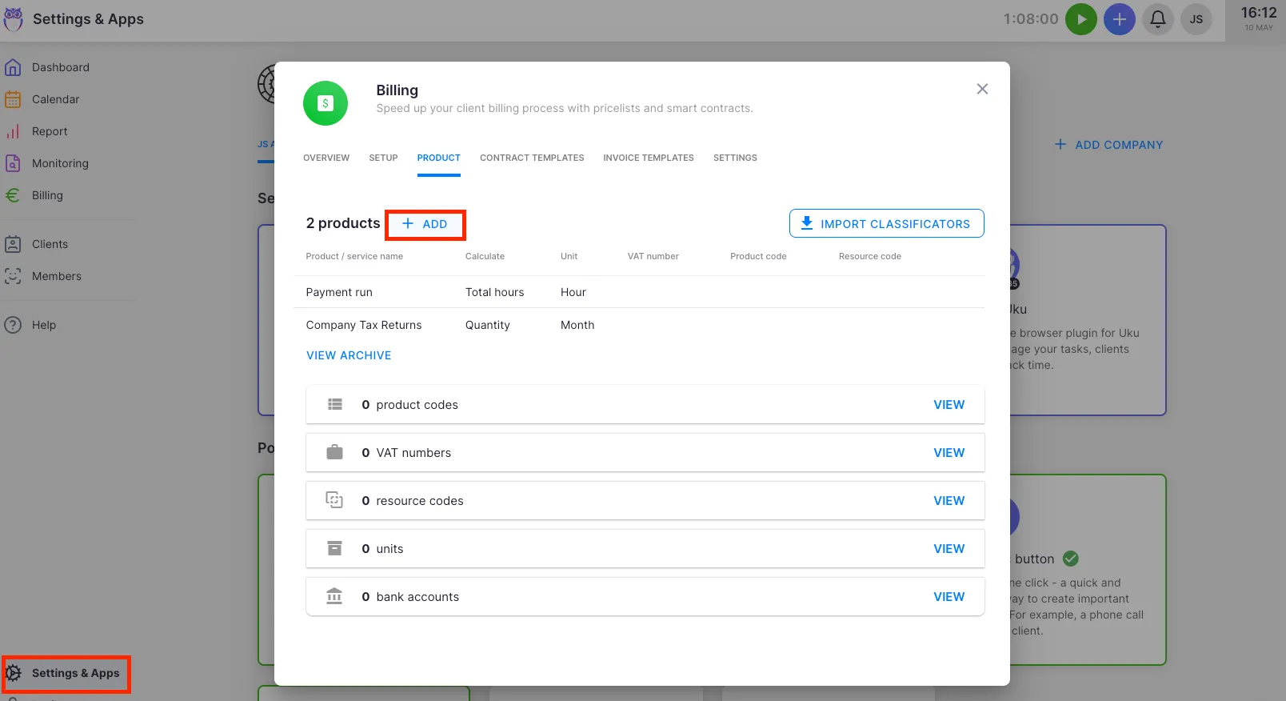Open the Report section in sidebar

click(x=50, y=131)
